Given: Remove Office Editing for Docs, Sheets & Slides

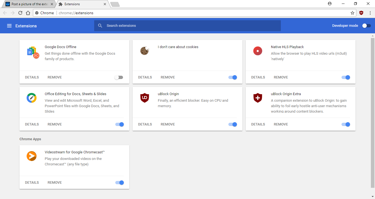Looking at the screenshot, I should click(x=55, y=124).
